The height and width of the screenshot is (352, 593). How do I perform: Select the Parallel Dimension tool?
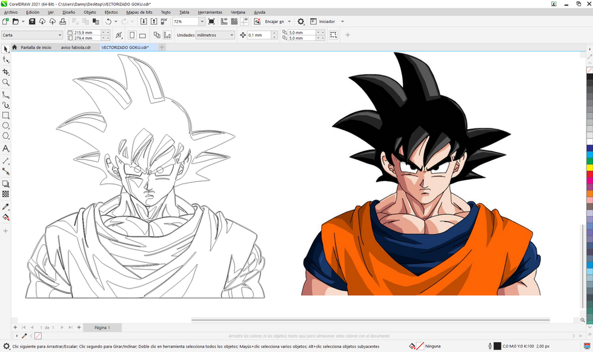[5, 161]
